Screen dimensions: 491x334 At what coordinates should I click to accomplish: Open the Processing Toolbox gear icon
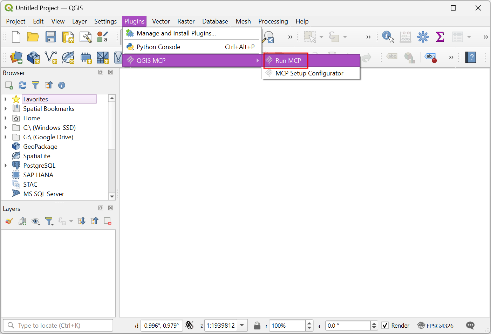[423, 37]
